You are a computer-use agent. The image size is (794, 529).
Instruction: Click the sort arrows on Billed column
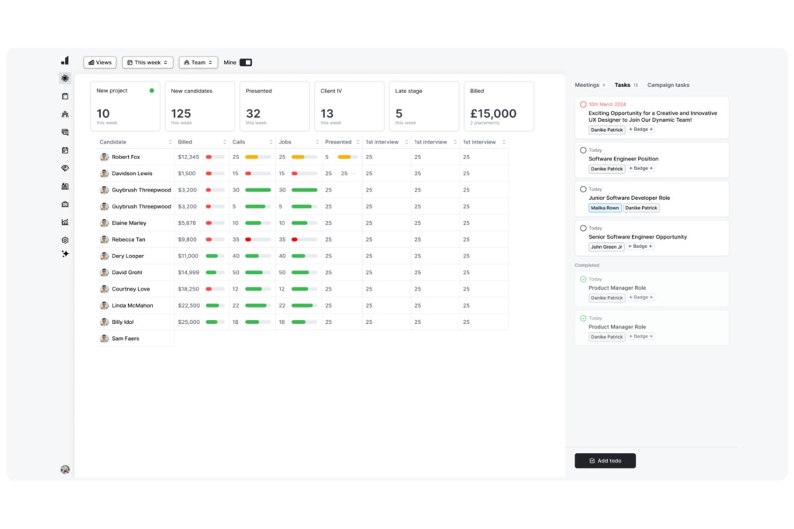pyautogui.click(x=224, y=142)
